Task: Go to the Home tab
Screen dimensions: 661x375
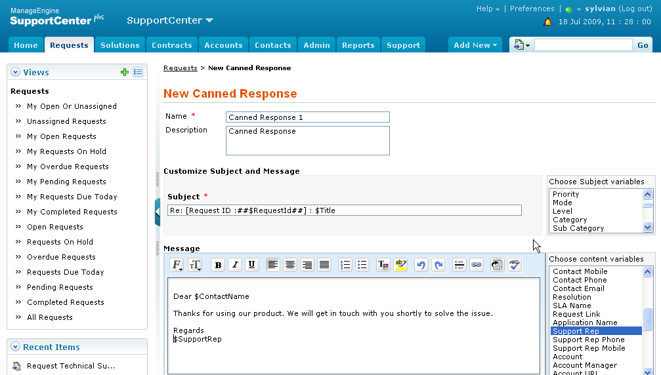Action: [26, 45]
